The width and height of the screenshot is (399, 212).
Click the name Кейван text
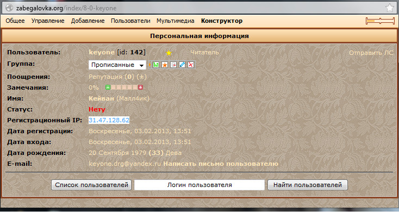[101, 98]
